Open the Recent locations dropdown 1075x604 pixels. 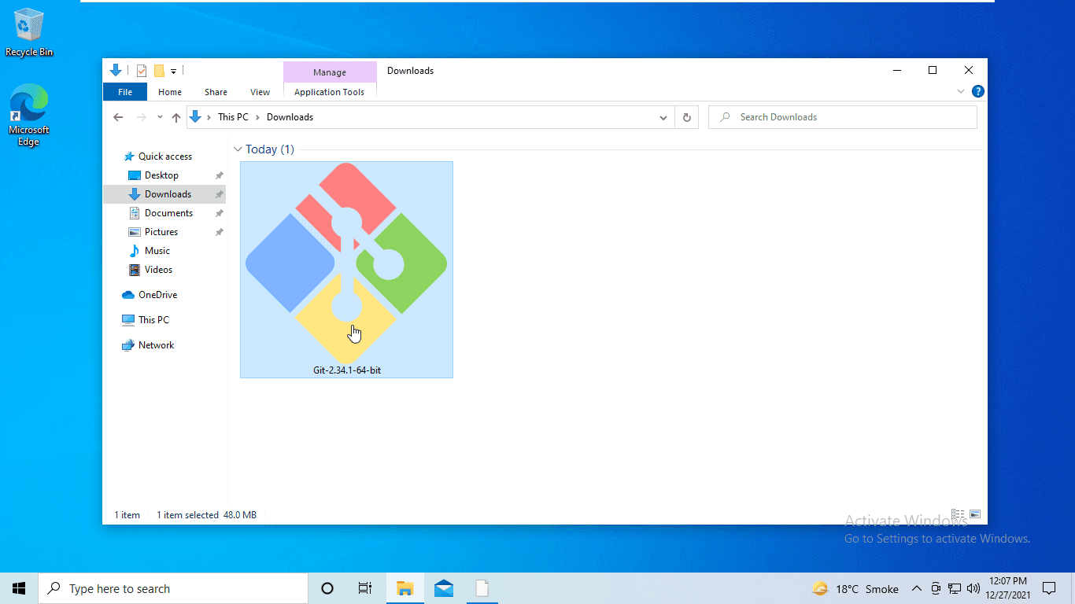(x=160, y=117)
